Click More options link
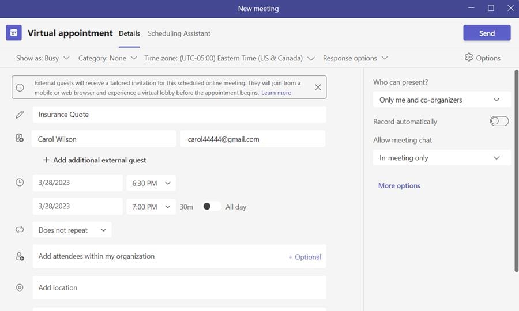The image size is (519, 311). pyautogui.click(x=399, y=186)
